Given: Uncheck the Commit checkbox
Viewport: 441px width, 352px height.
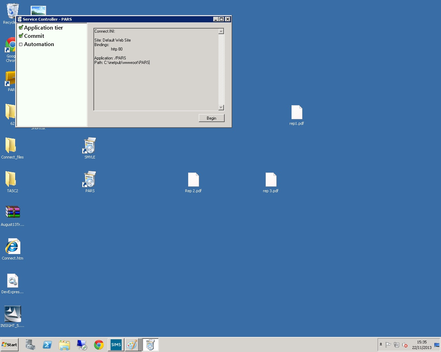Looking at the screenshot, I should coord(21,36).
